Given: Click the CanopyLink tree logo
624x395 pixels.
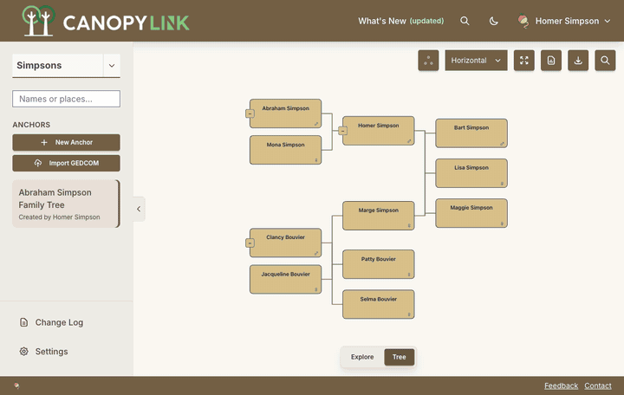Looking at the screenshot, I should tap(38, 21).
